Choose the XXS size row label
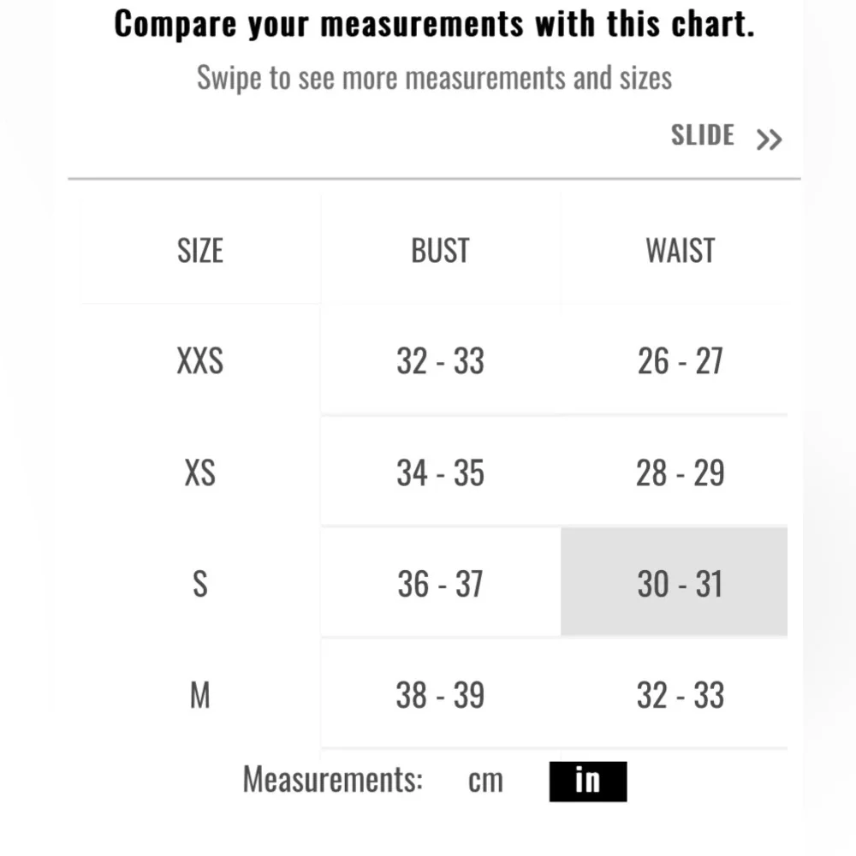 click(x=199, y=361)
